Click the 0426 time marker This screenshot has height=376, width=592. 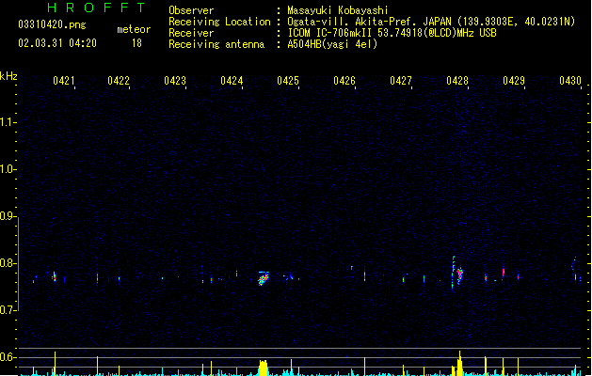coord(344,81)
